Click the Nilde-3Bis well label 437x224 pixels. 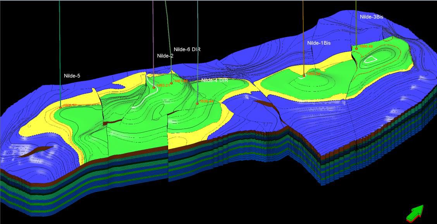(x=372, y=17)
